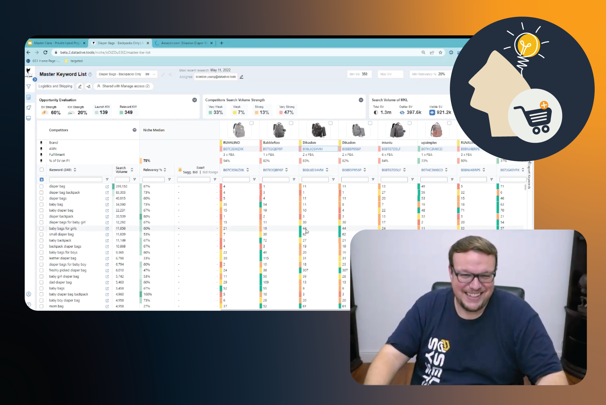Click the filter funnel for Keyword column
Viewport: 606px width, 405px height.
(107, 180)
